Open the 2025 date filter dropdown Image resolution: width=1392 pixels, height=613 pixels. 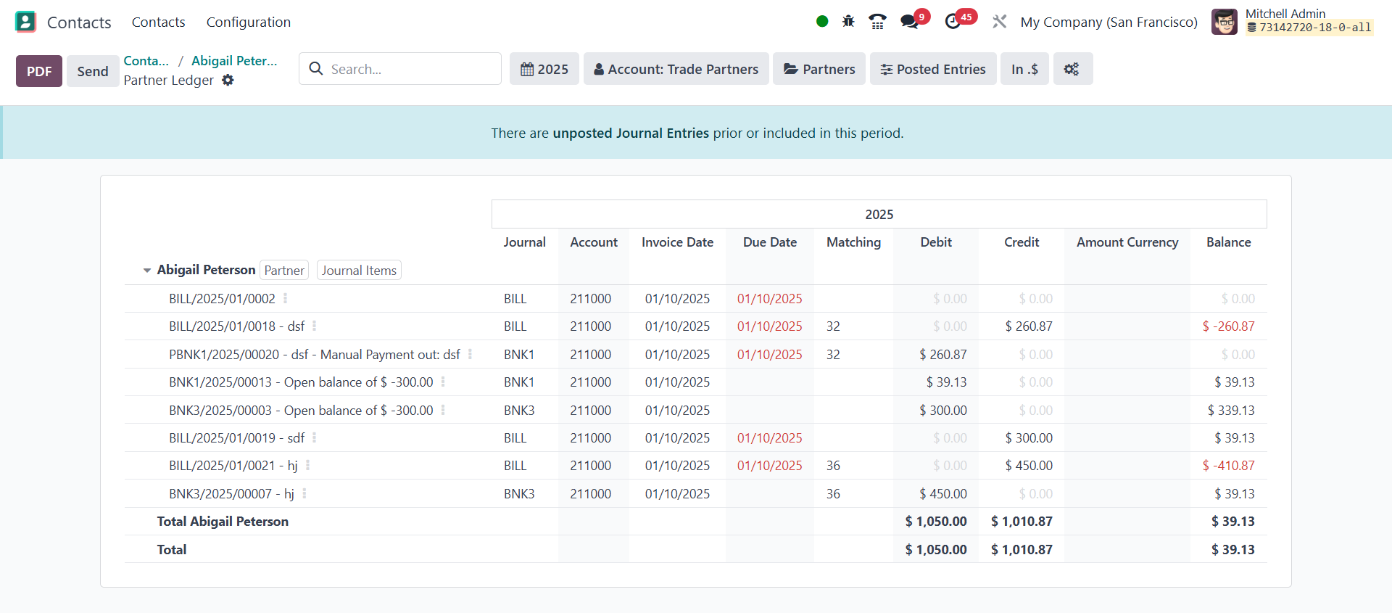pyautogui.click(x=544, y=69)
